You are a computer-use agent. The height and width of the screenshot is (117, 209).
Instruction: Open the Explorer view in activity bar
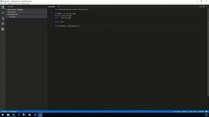tap(3, 7)
